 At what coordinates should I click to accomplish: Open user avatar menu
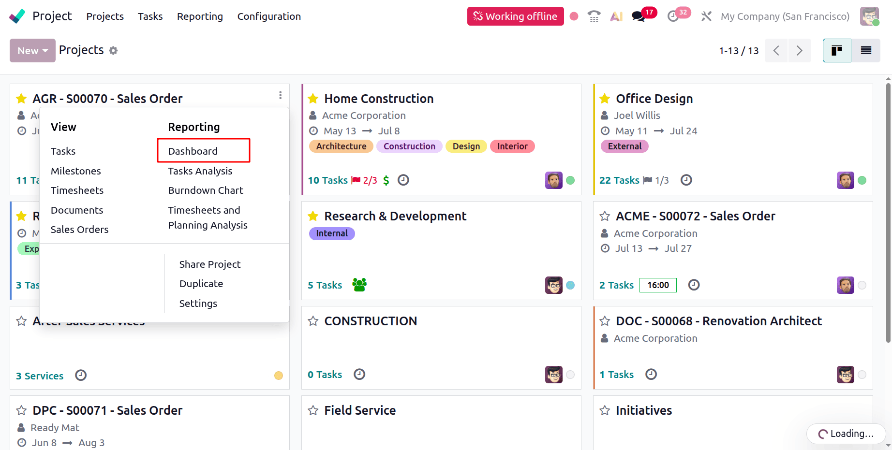(869, 16)
